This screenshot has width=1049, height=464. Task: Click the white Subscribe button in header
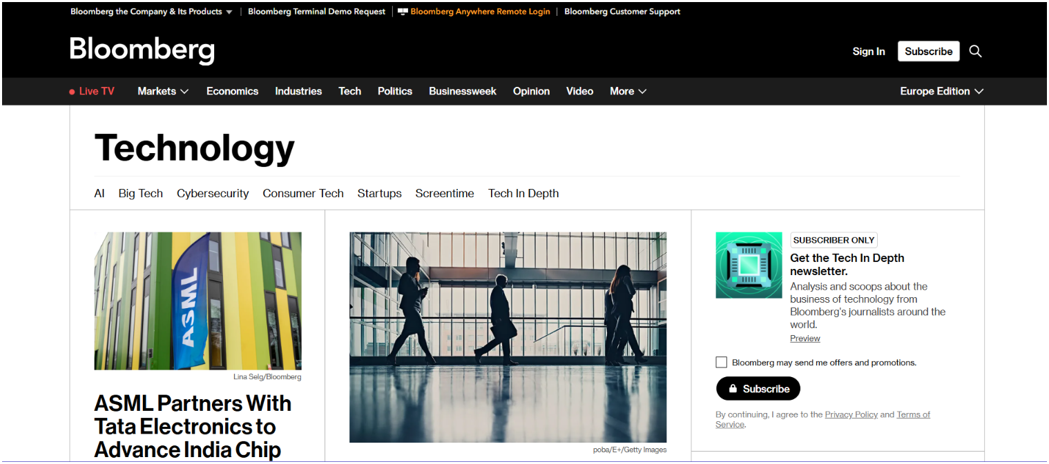(928, 51)
